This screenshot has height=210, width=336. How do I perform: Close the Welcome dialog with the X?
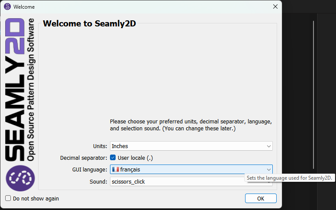275,6
